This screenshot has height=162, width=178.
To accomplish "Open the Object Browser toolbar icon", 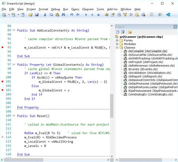I will 125,15.
